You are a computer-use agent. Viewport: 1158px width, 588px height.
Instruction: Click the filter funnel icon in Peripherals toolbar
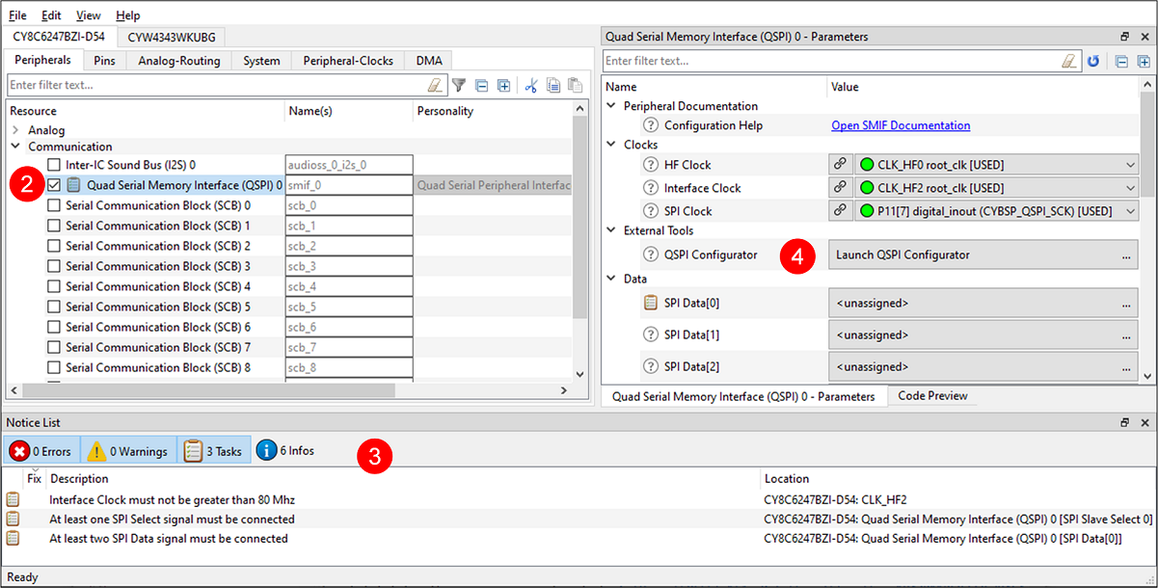click(x=460, y=85)
